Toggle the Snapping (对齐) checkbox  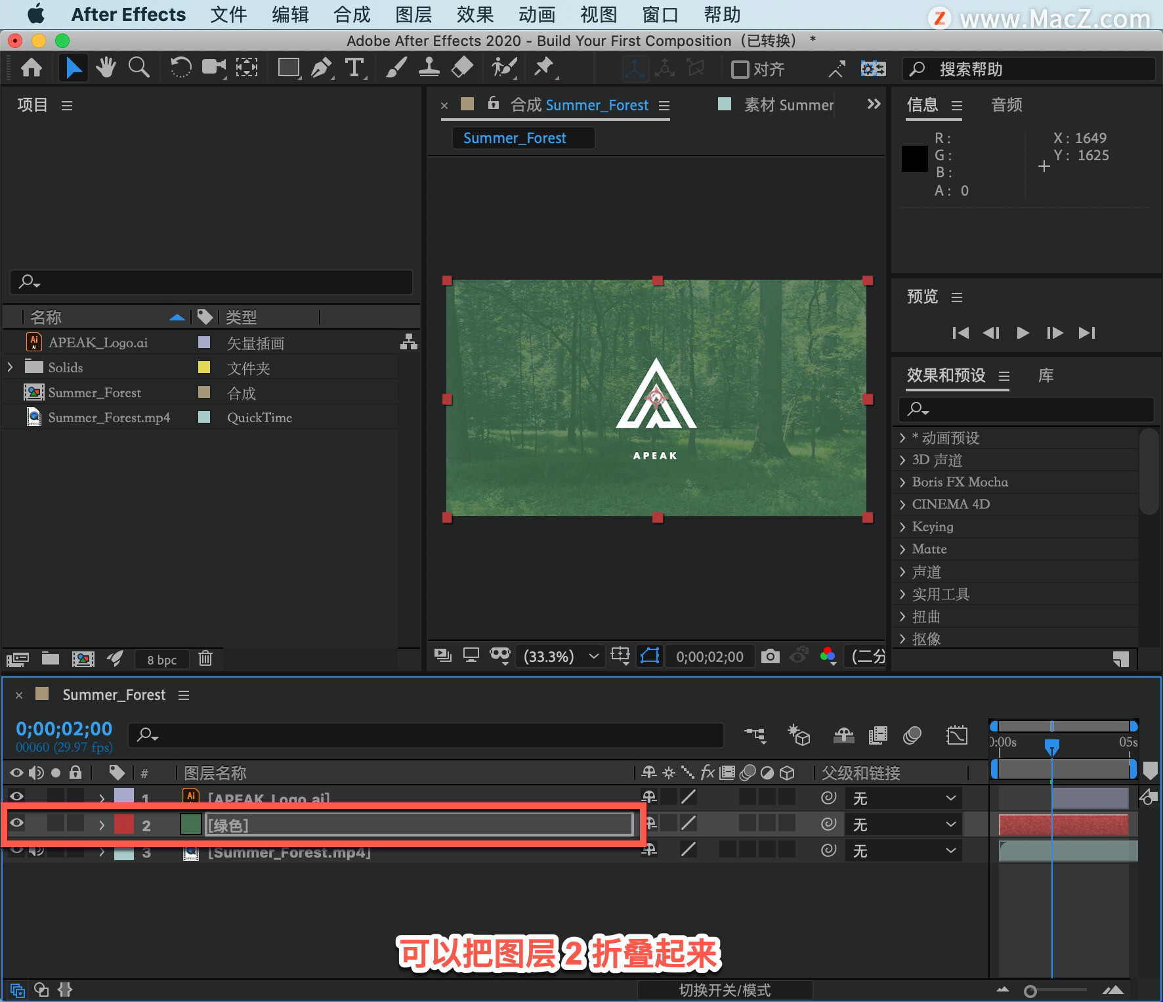(740, 69)
